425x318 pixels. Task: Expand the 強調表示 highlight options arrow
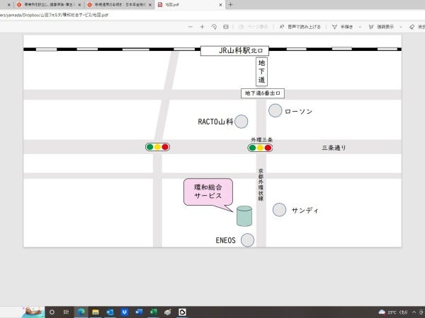pos(401,27)
